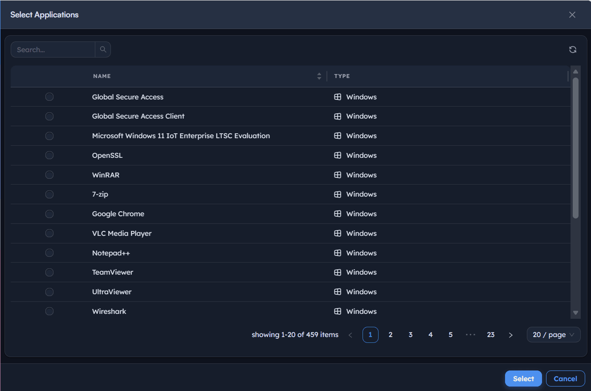
Task: Close the Select Applications dialog
Action: tap(572, 15)
